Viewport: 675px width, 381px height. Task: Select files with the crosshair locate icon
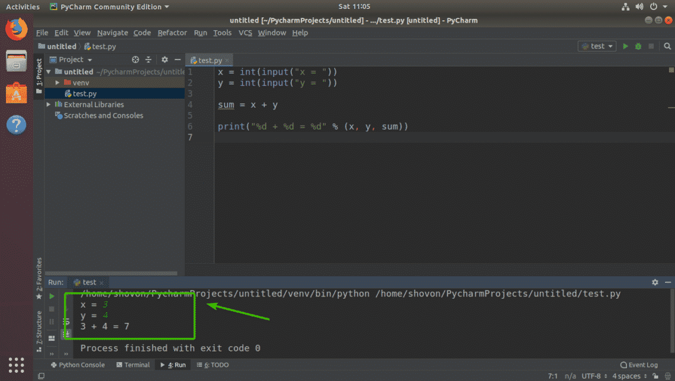point(135,59)
